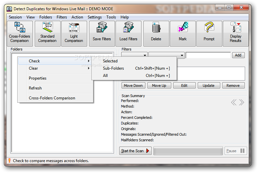This screenshot has width=258, height=173.
Task: Open the View menu
Action: point(30,17)
